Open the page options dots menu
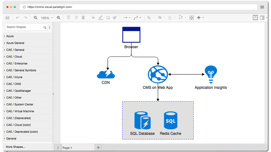Screen dimensions: 271x152 click(58, 148)
